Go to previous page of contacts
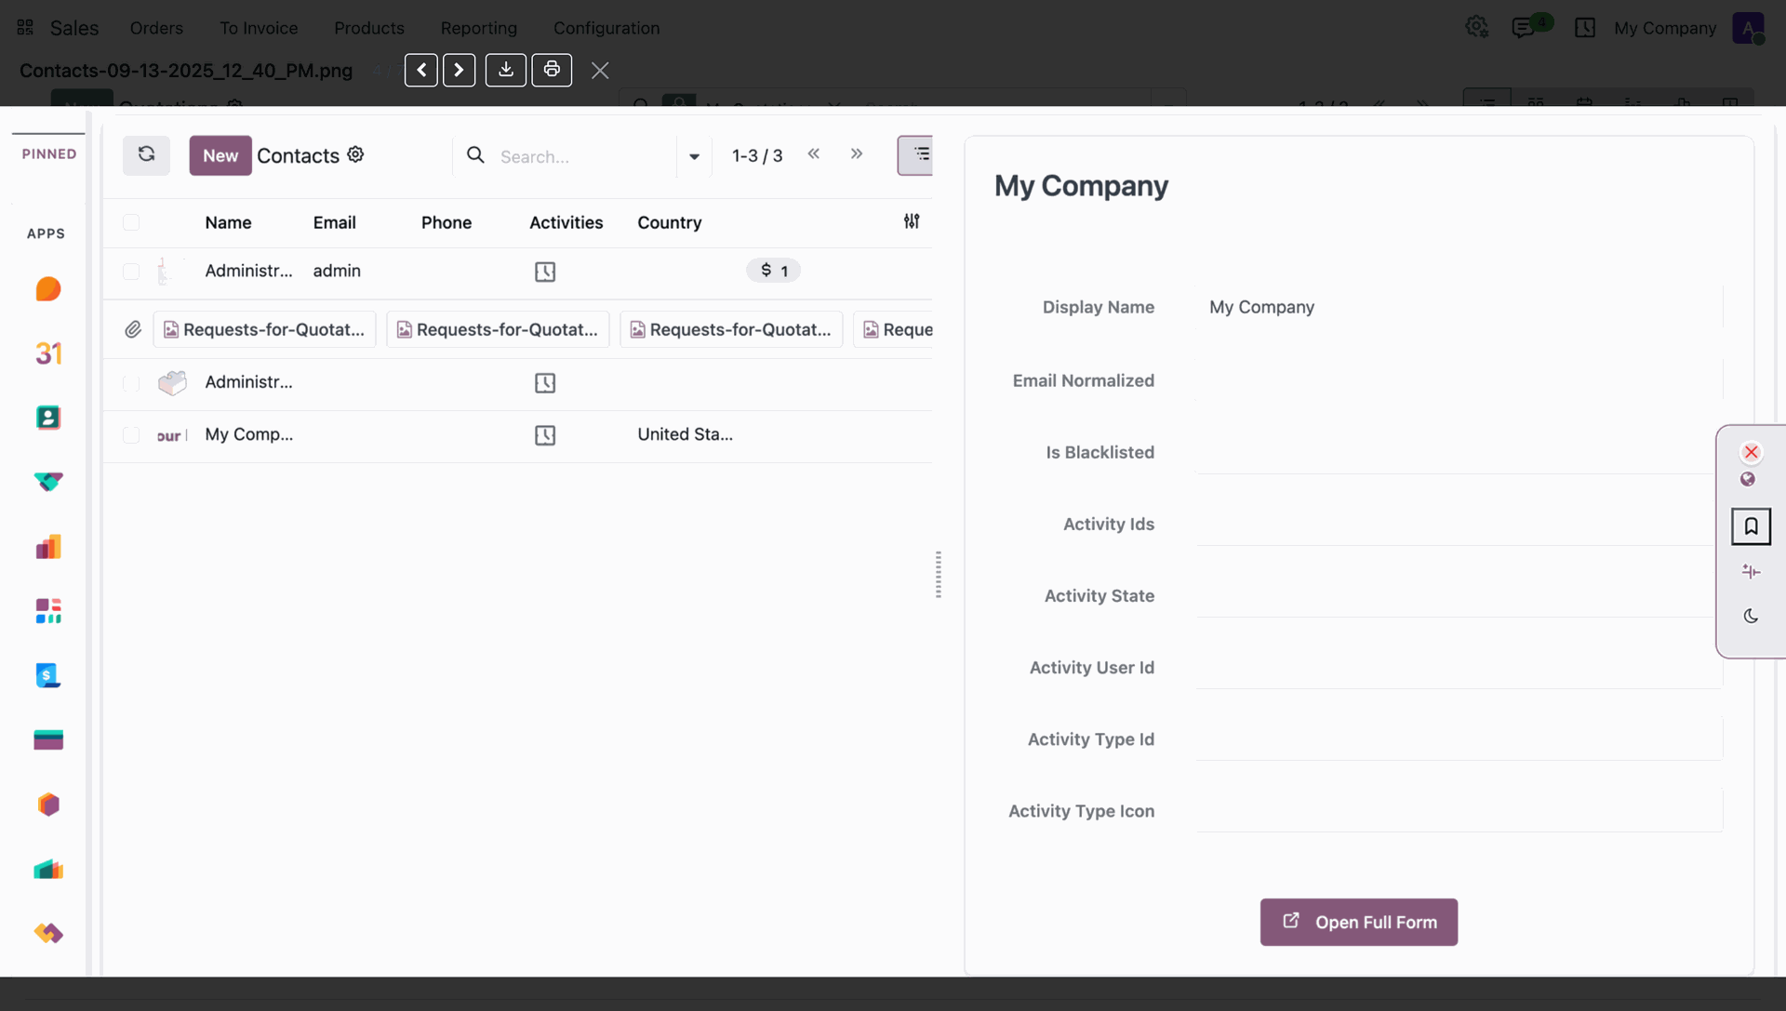Viewport: 1786px width, 1011px height. [x=814, y=154]
